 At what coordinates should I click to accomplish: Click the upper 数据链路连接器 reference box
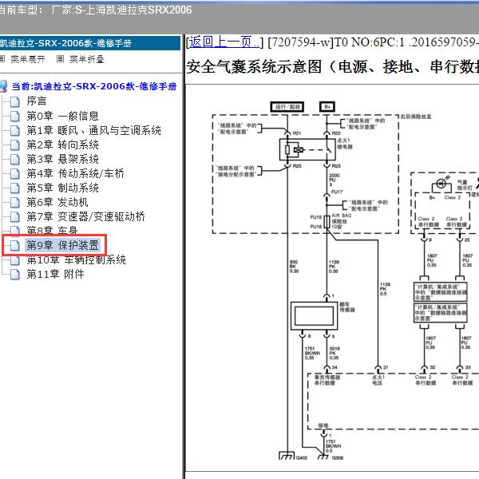click(441, 291)
